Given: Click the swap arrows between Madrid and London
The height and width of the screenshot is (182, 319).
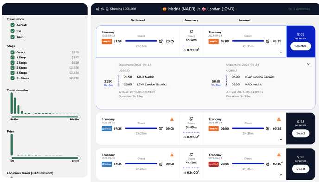Looking at the screenshot, I should coord(198,9).
